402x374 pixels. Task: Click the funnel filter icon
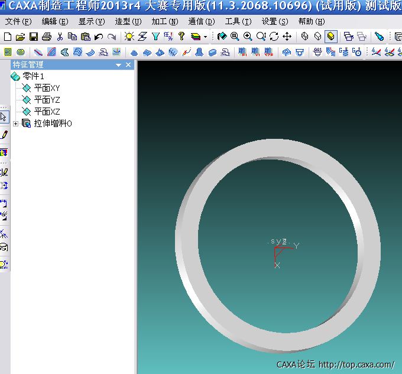155,37
